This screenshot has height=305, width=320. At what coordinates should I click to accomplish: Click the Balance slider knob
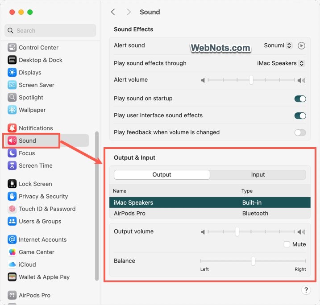coord(253,261)
